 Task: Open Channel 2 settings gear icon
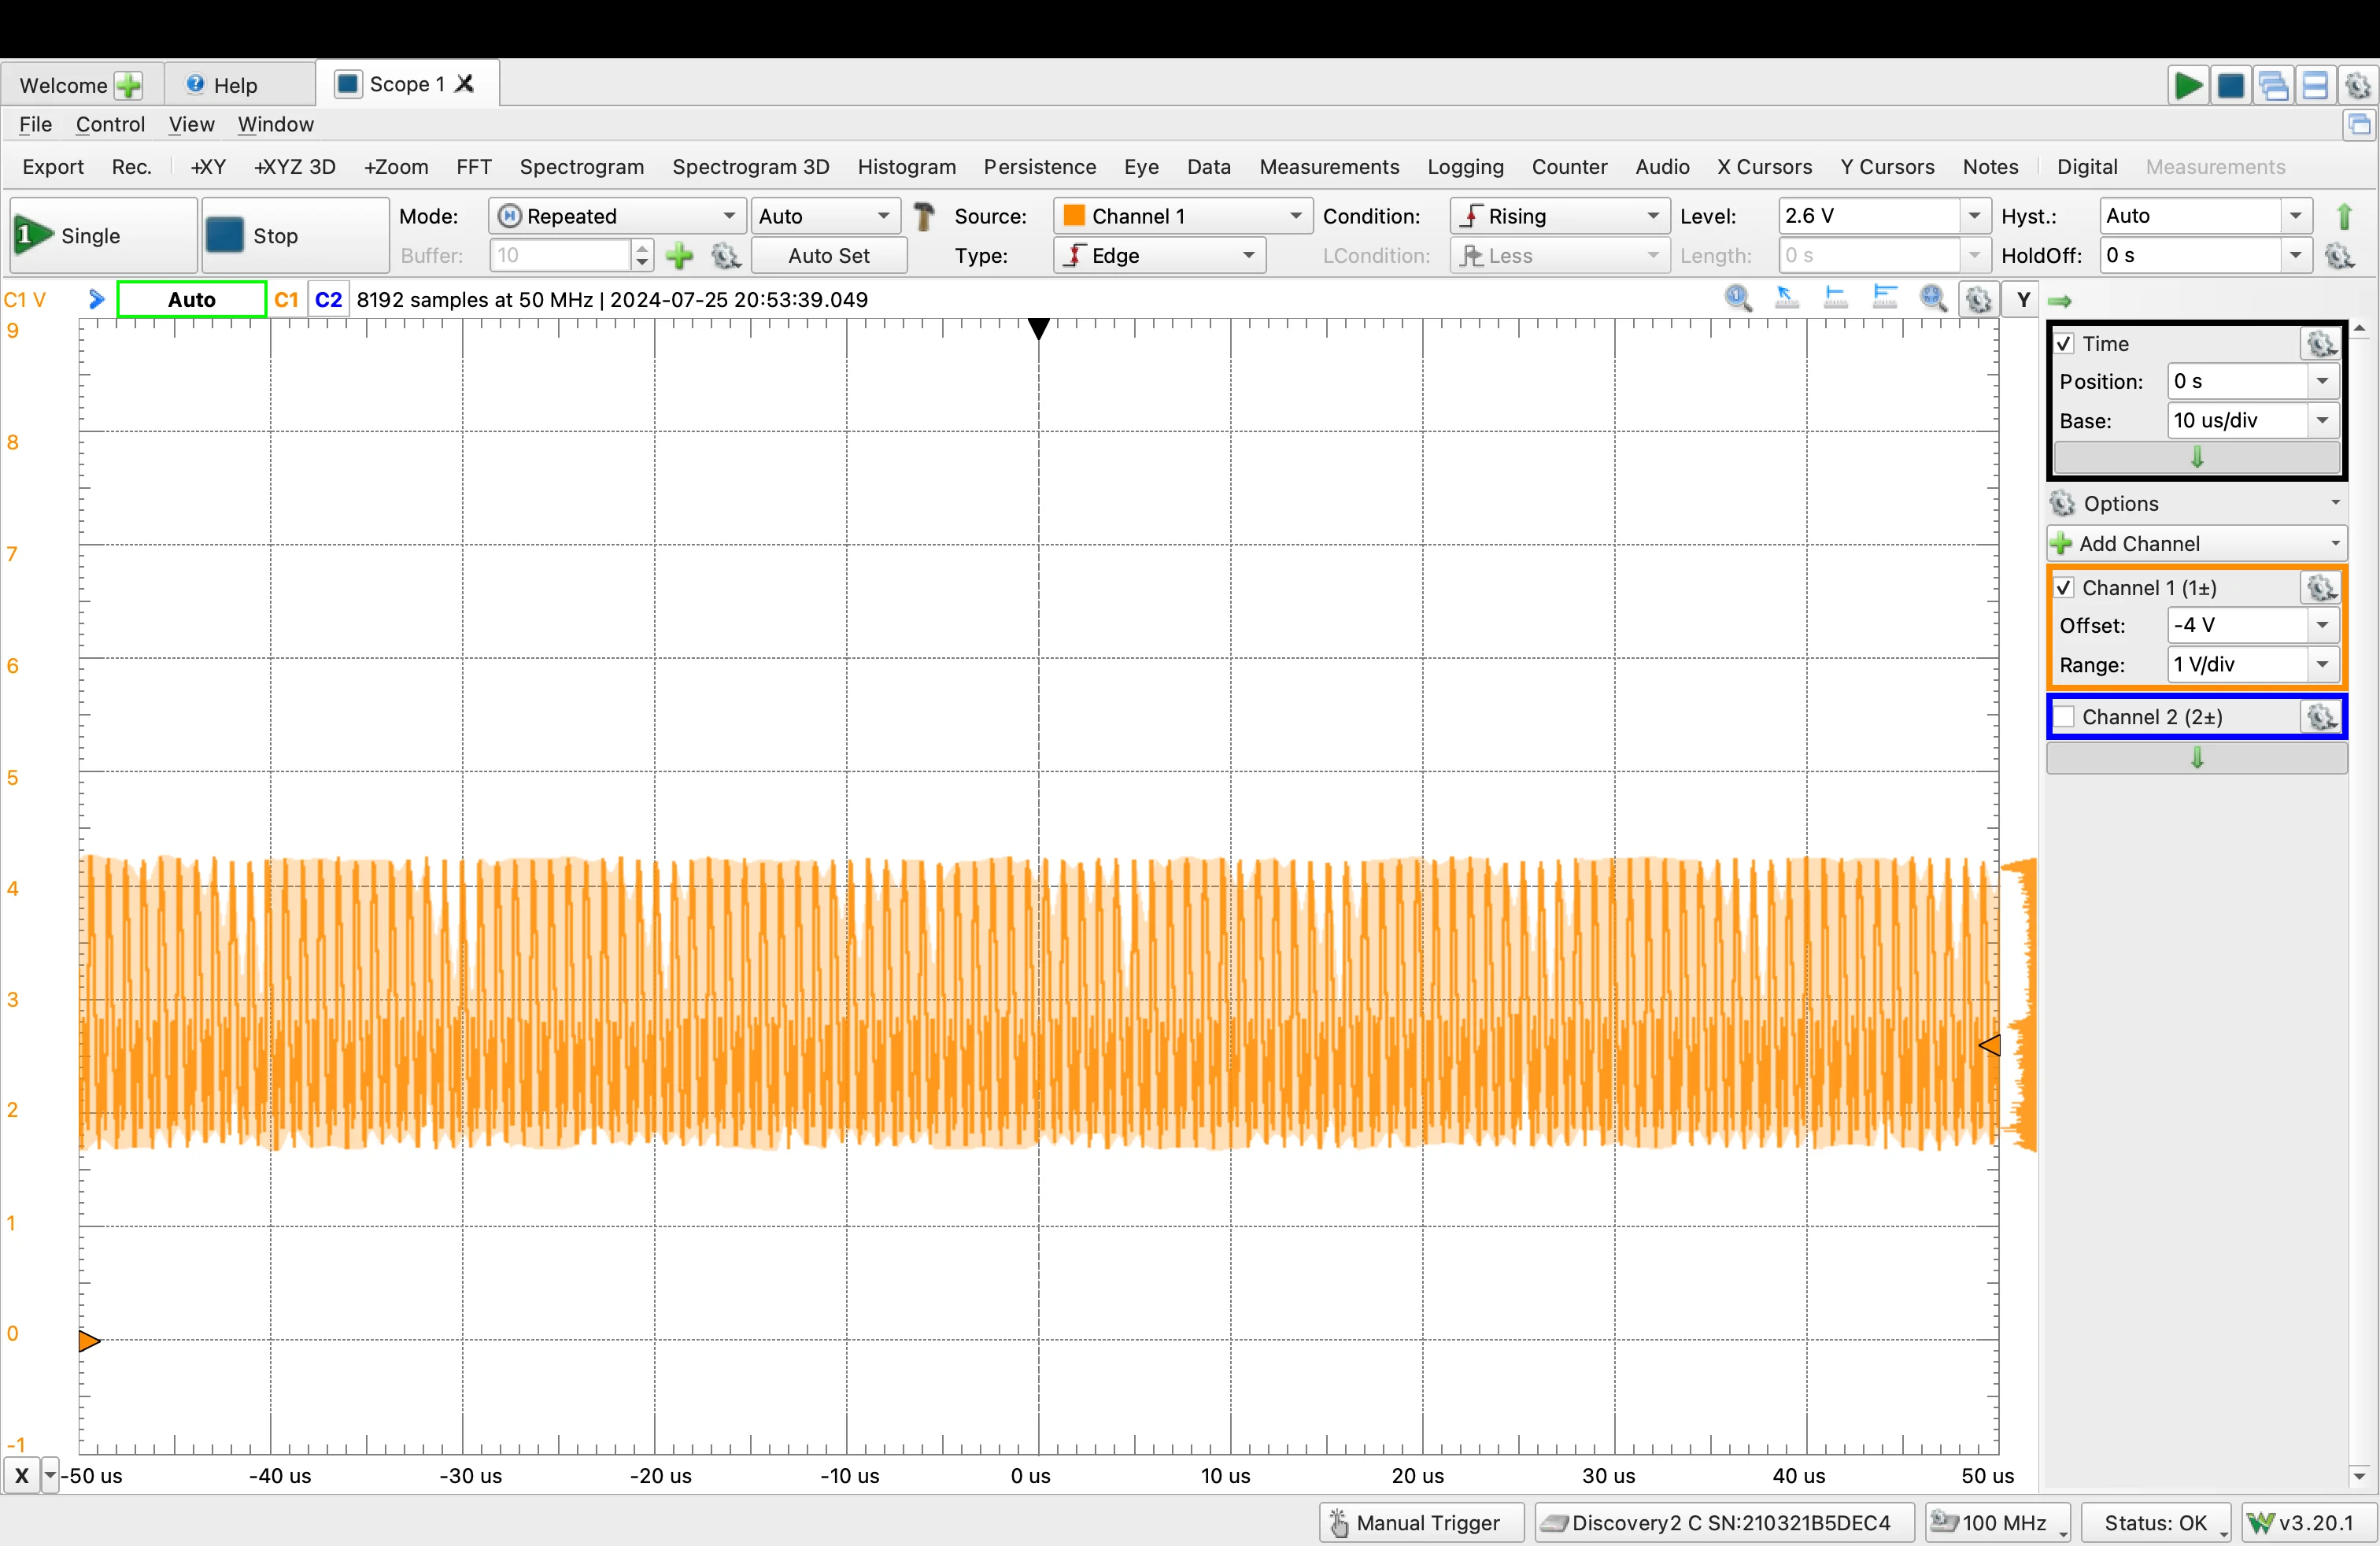tap(2321, 717)
